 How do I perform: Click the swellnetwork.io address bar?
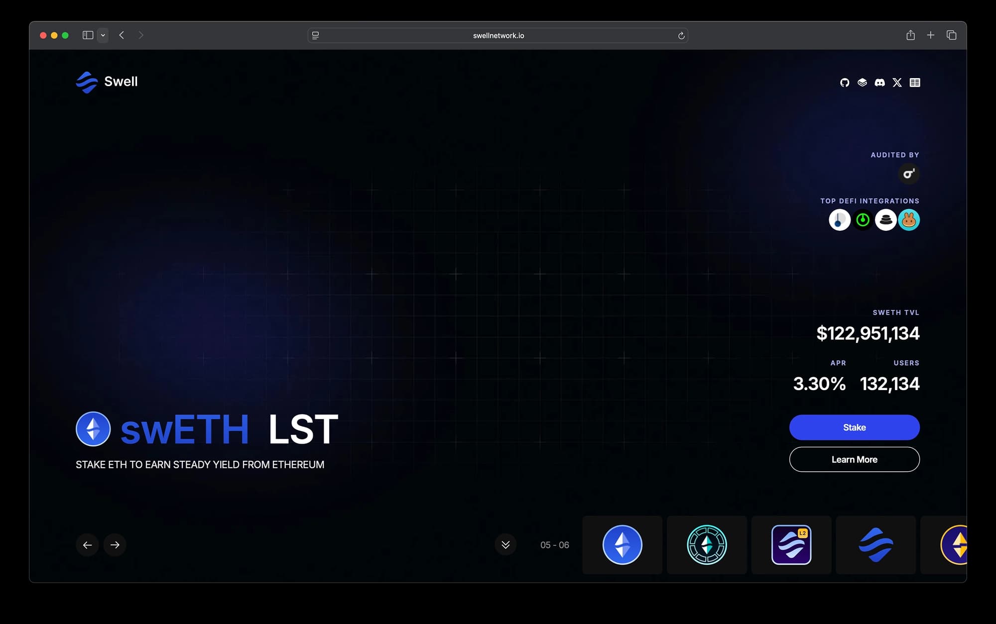[x=498, y=35]
